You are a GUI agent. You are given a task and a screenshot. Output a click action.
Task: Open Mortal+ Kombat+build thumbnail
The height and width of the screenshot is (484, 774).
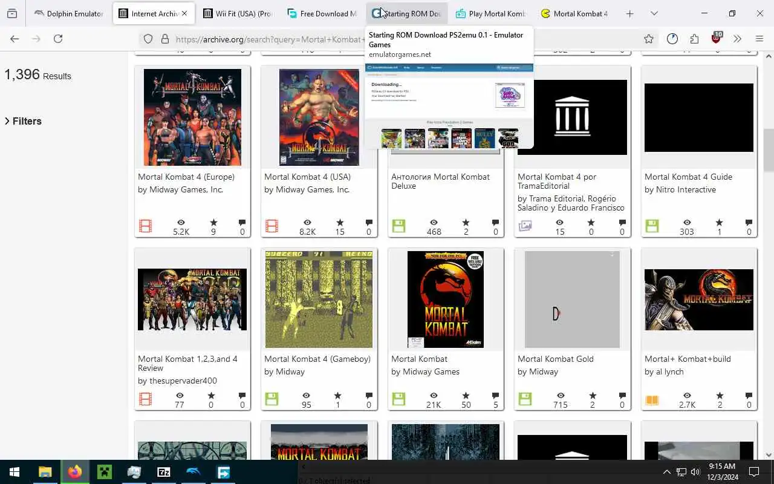click(x=699, y=299)
